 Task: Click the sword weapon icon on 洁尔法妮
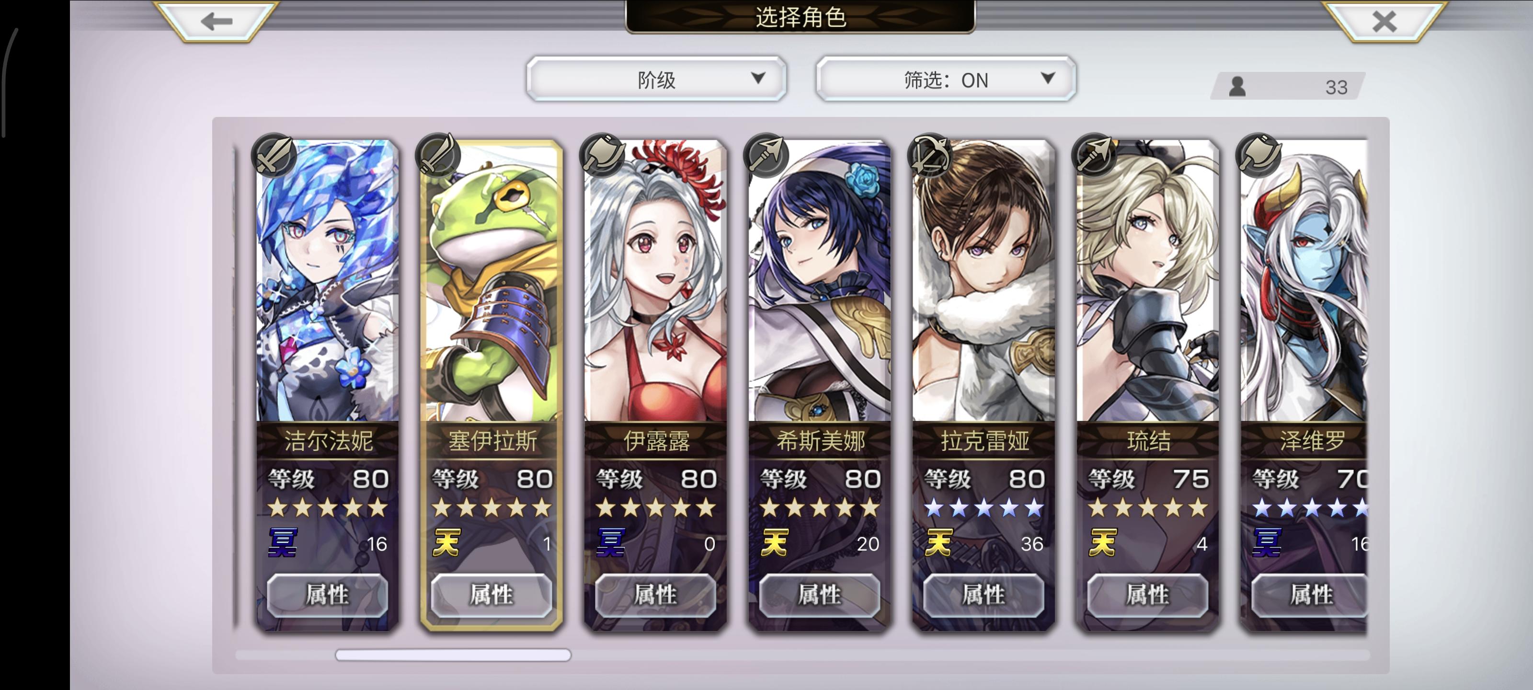pos(274,155)
